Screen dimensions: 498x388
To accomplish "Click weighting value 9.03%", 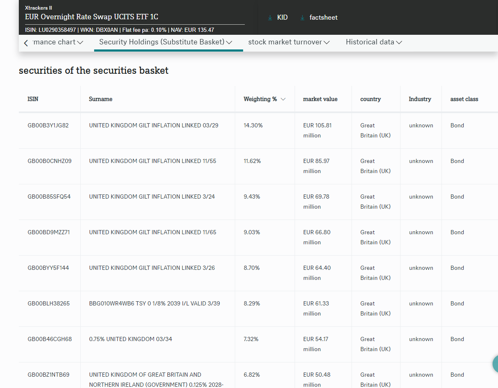I will [x=252, y=232].
